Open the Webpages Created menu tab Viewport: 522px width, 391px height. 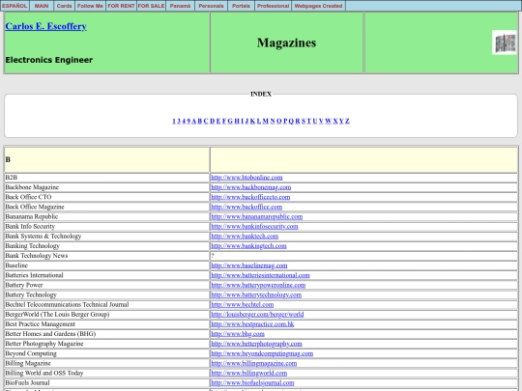coord(318,6)
